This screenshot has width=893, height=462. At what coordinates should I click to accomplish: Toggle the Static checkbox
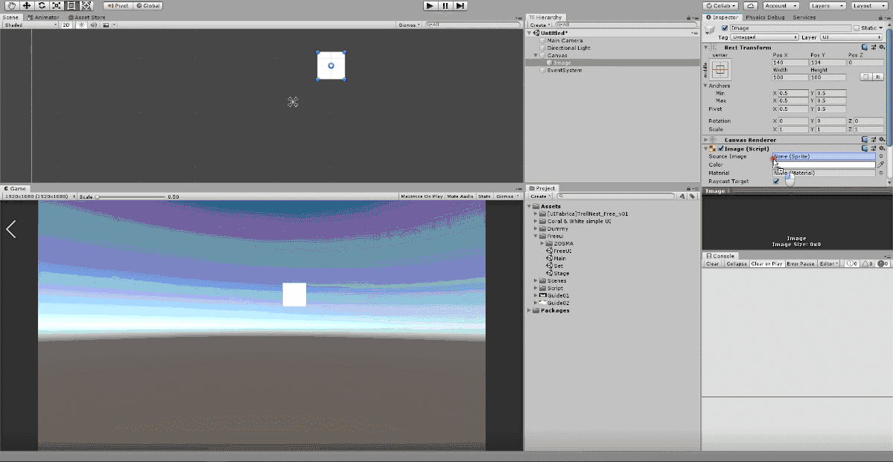click(x=856, y=28)
